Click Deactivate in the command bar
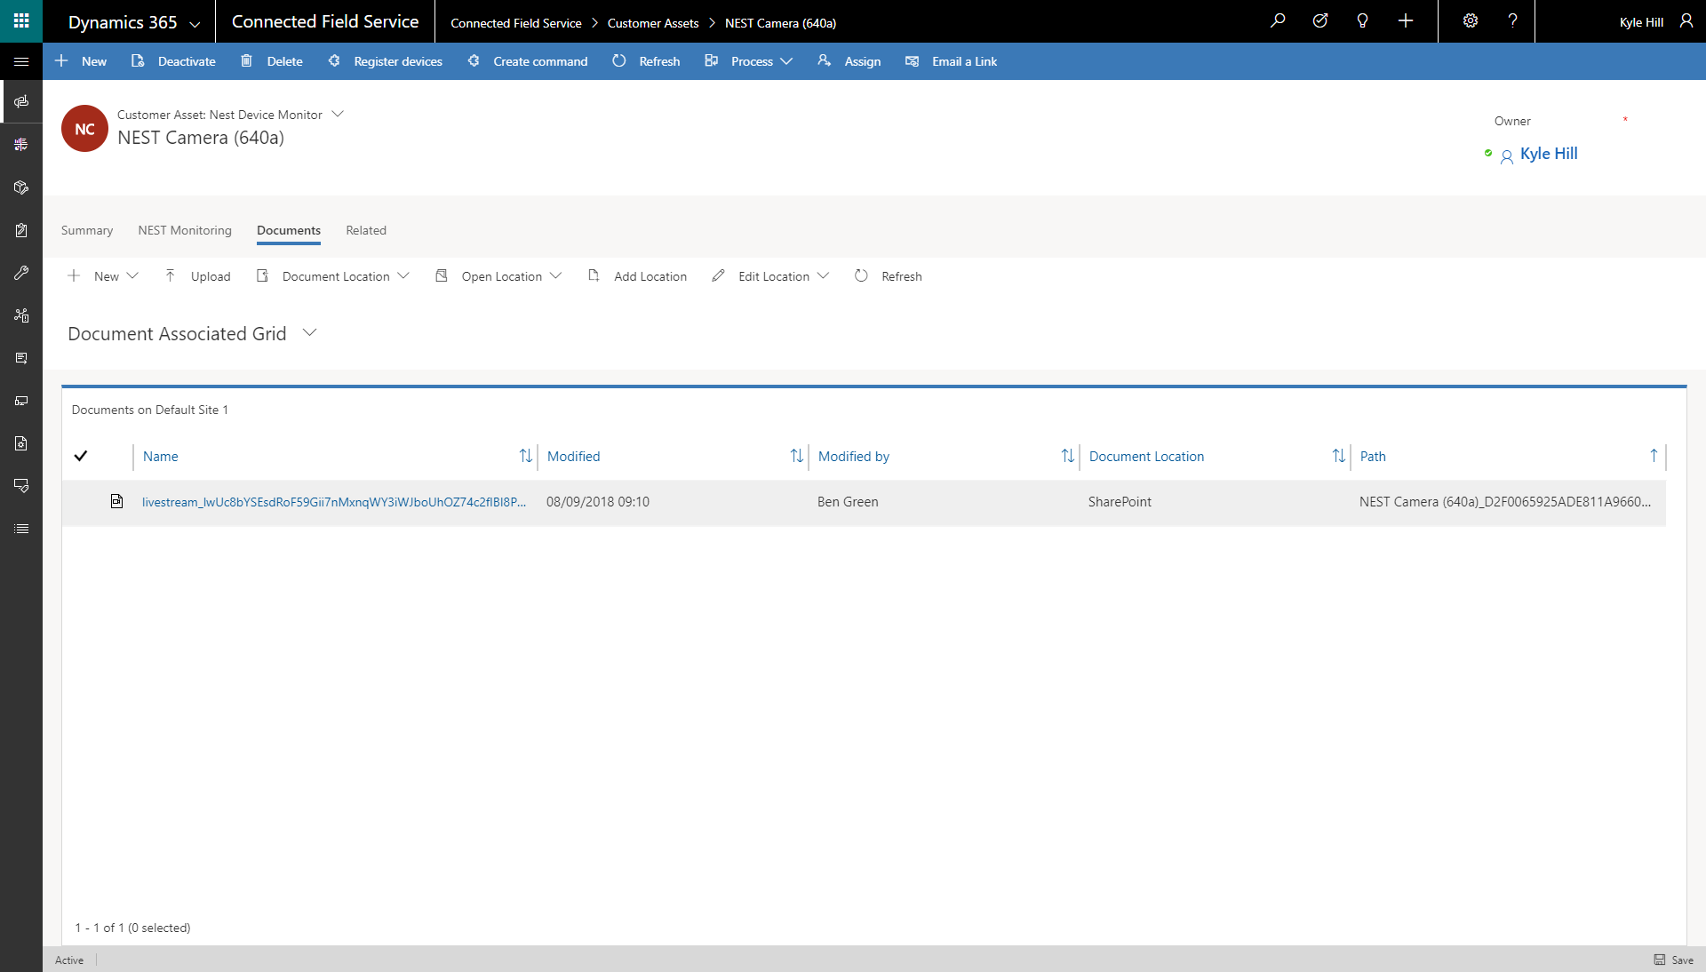The image size is (1706, 972). point(173,61)
